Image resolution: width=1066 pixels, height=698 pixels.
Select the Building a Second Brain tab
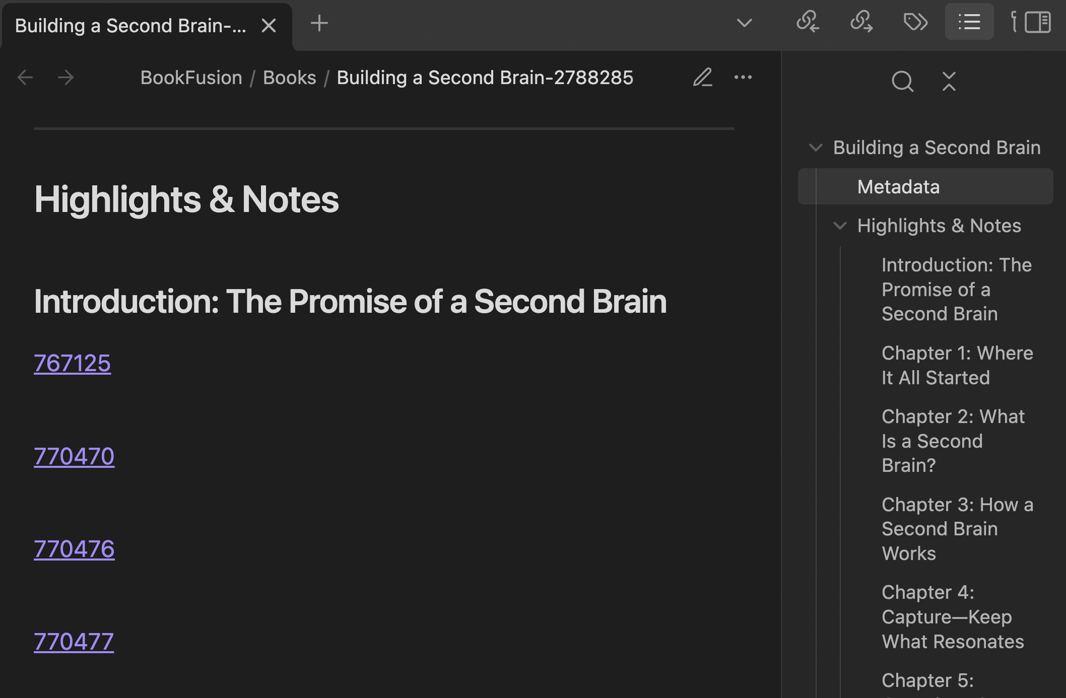pos(130,25)
